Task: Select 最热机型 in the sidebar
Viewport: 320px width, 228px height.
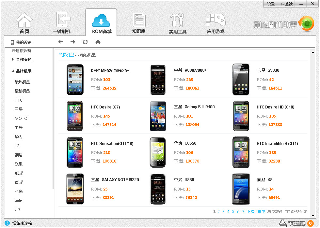Action: (x=23, y=82)
